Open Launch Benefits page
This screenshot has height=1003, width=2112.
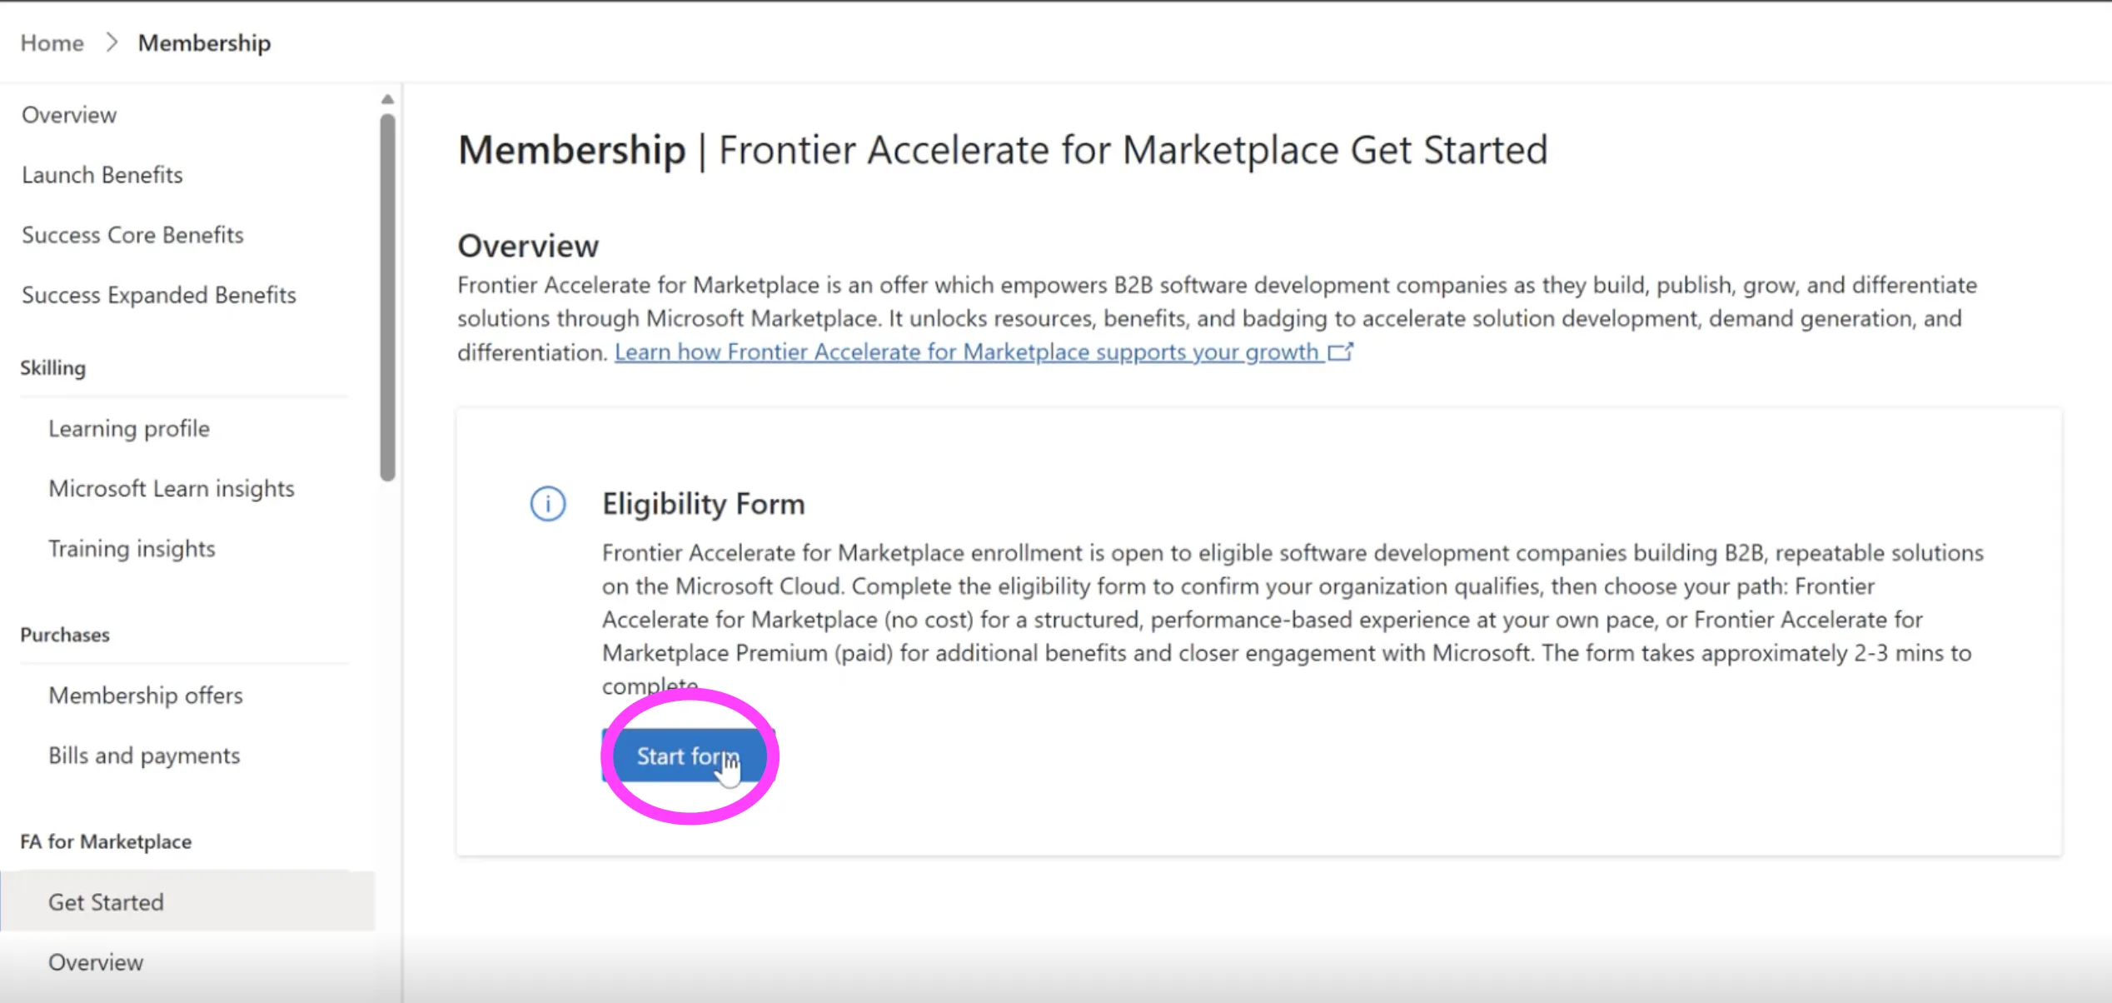click(102, 174)
